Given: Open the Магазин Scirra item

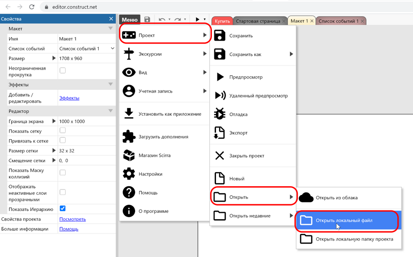Looking at the screenshot, I should pyautogui.click(x=129, y=155).
